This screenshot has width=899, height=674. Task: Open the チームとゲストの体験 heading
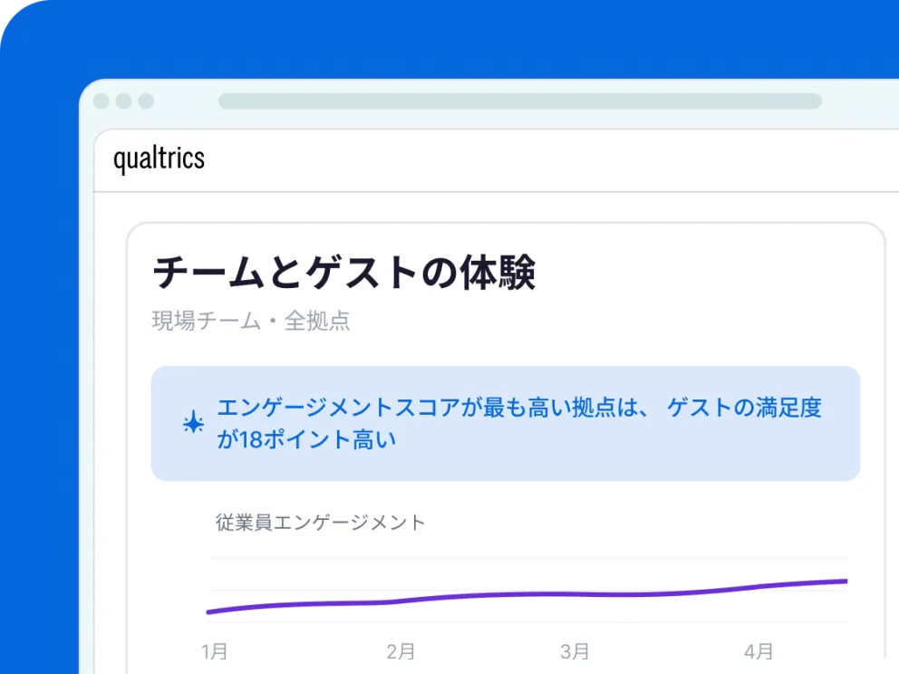coord(344,273)
